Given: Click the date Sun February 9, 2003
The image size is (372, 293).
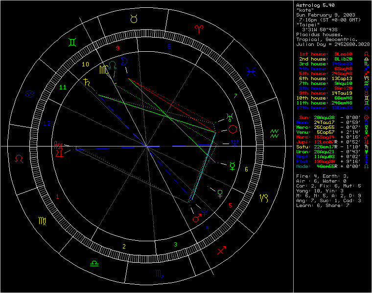Looking at the screenshot, I should (x=325, y=15).
